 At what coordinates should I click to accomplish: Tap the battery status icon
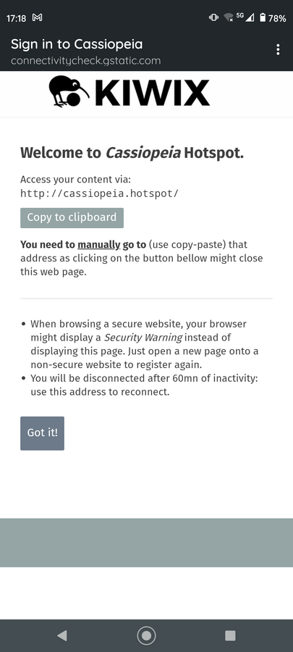click(263, 18)
